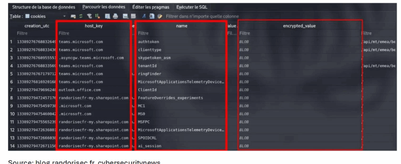Click the refresh table data icon
Viewport: 401px width, 164px height.
(80, 16)
